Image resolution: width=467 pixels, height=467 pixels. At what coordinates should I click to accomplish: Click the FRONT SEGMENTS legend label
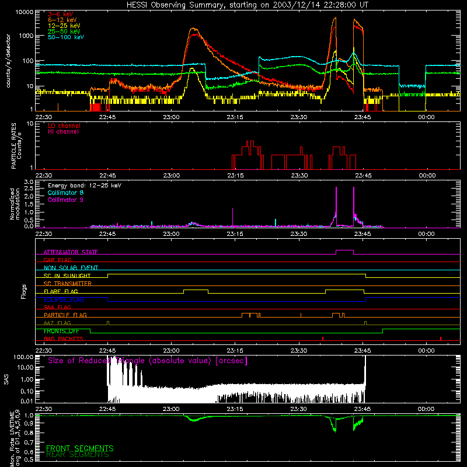point(80,448)
